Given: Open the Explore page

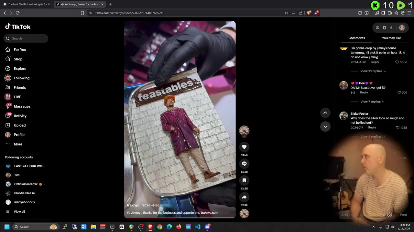Looking at the screenshot, I should [x=20, y=69].
